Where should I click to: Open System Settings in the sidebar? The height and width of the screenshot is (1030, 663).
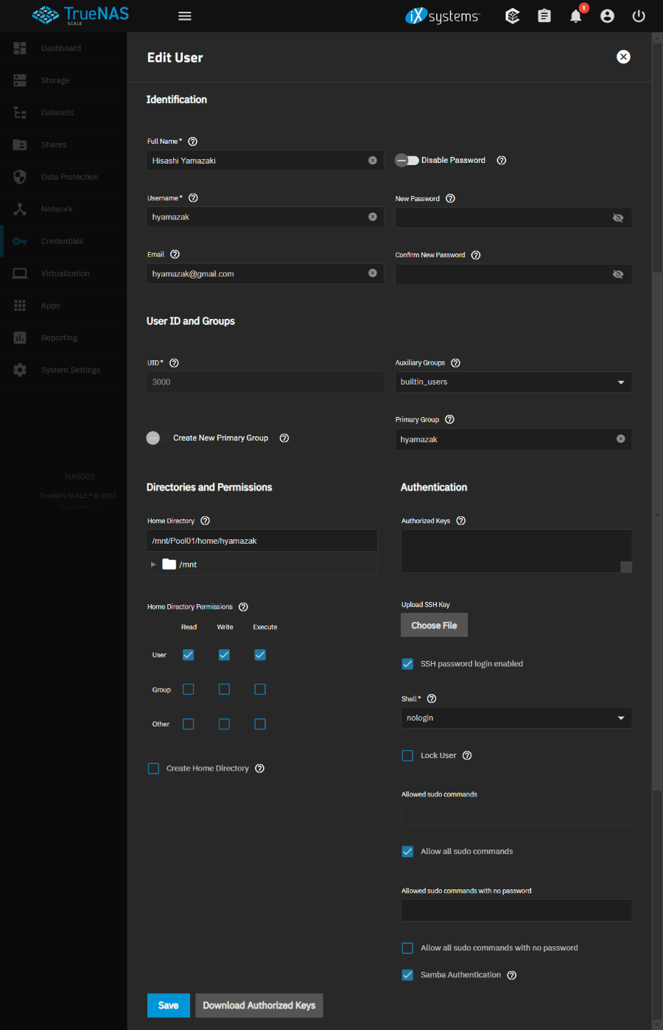(70, 370)
